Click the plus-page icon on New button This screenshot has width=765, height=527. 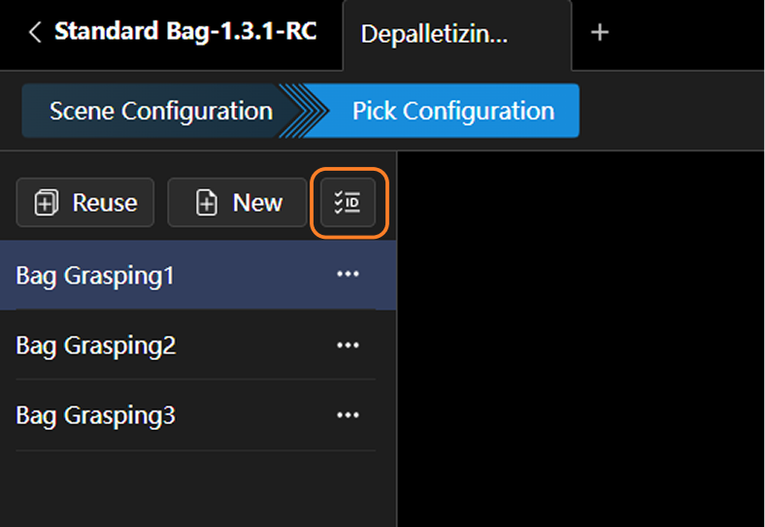click(x=207, y=203)
